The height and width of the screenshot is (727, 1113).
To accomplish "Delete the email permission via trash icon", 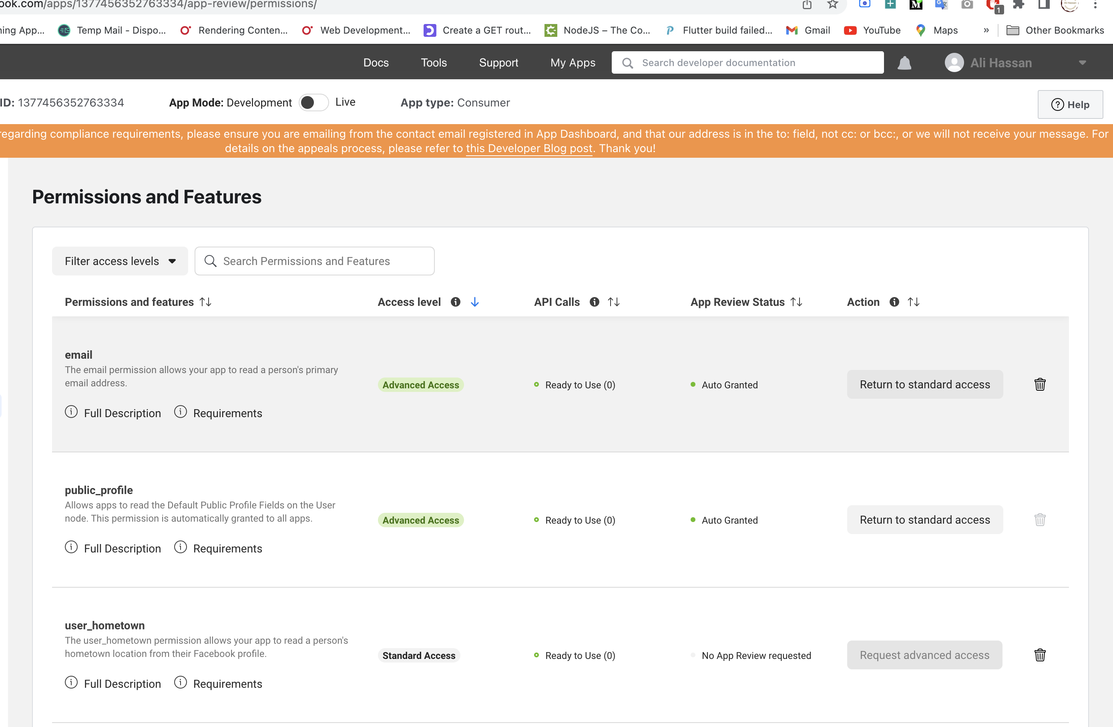I will tap(1040, 384).
